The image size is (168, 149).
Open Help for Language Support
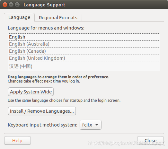point(17,141)
